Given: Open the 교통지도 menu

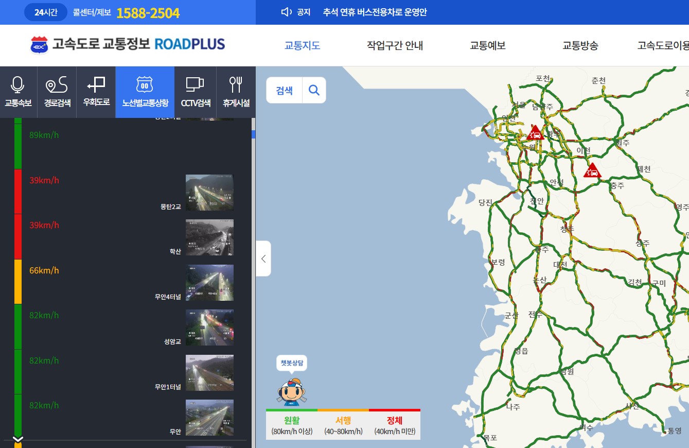Looking at the screenshot, I should [303, 45].
